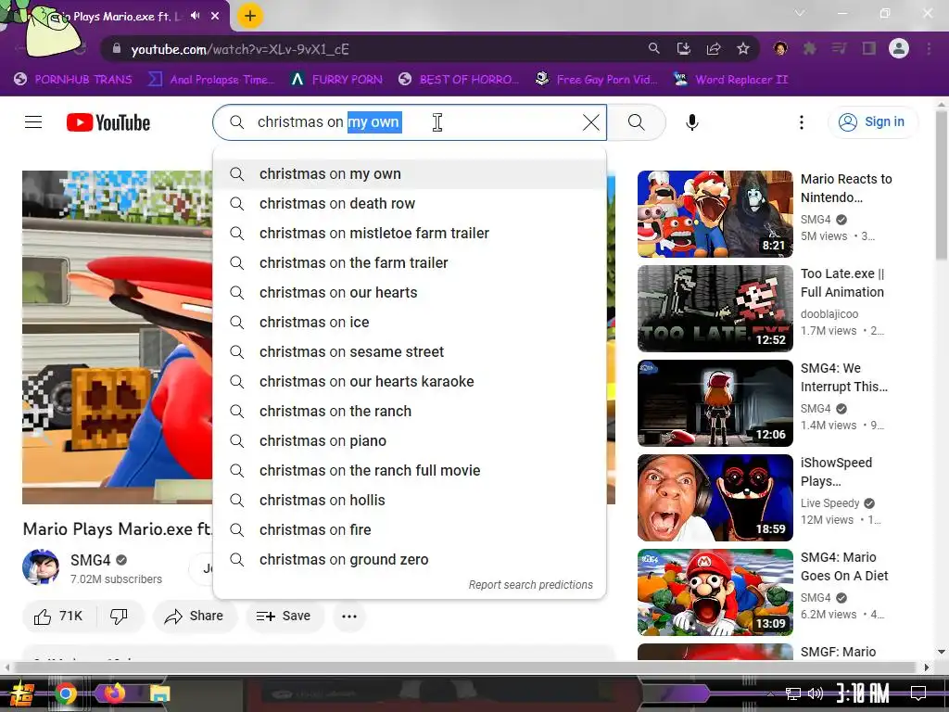The width and height of the screenshot is (949, 712).
Task: Share this page from address bar
Action: click(x=714, y=48)
